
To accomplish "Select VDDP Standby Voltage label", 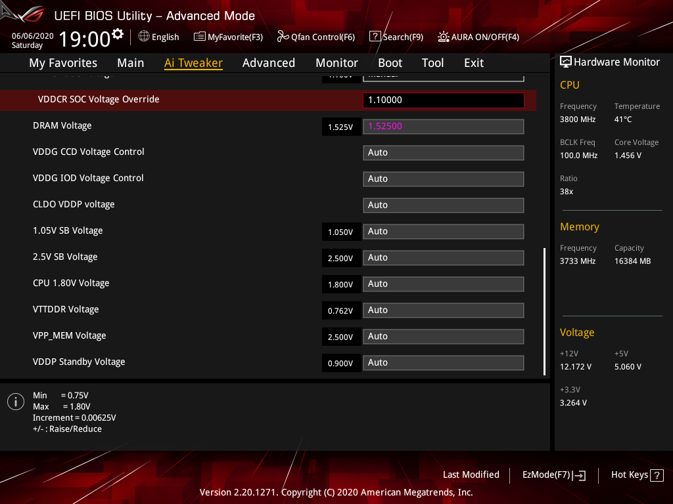I will pyautogui.click(x=79, y=362).
